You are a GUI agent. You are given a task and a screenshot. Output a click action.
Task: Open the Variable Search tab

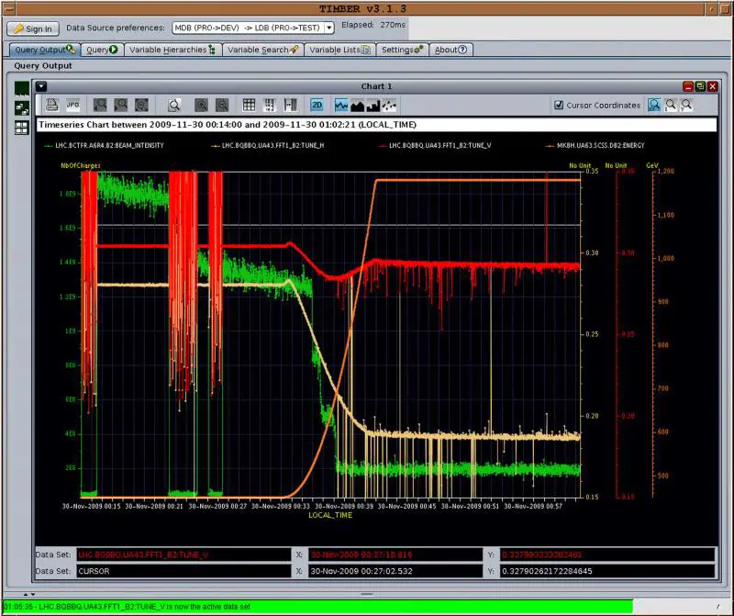pyautogui.click(x=262, y=50)
